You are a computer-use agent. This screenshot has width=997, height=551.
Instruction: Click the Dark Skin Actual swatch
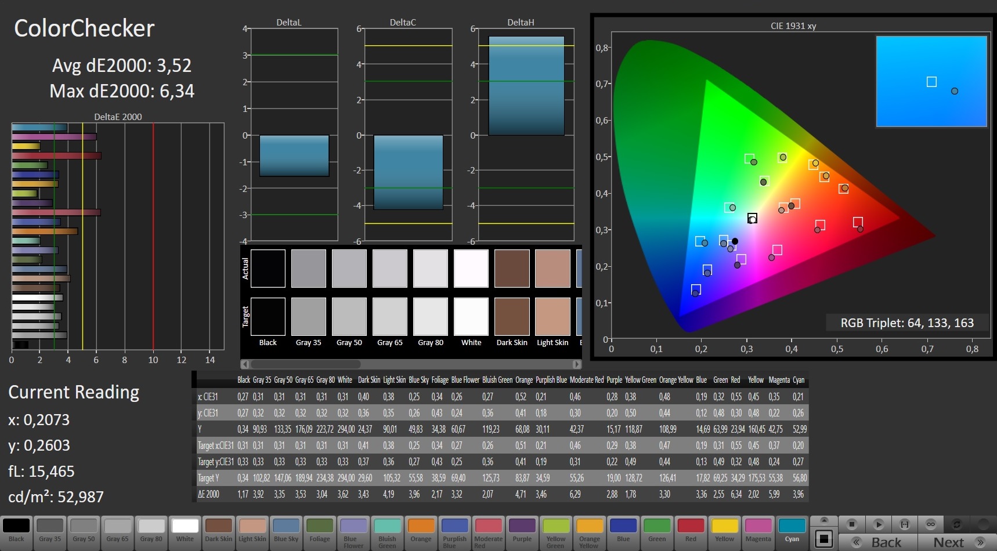tap(512, 268)
